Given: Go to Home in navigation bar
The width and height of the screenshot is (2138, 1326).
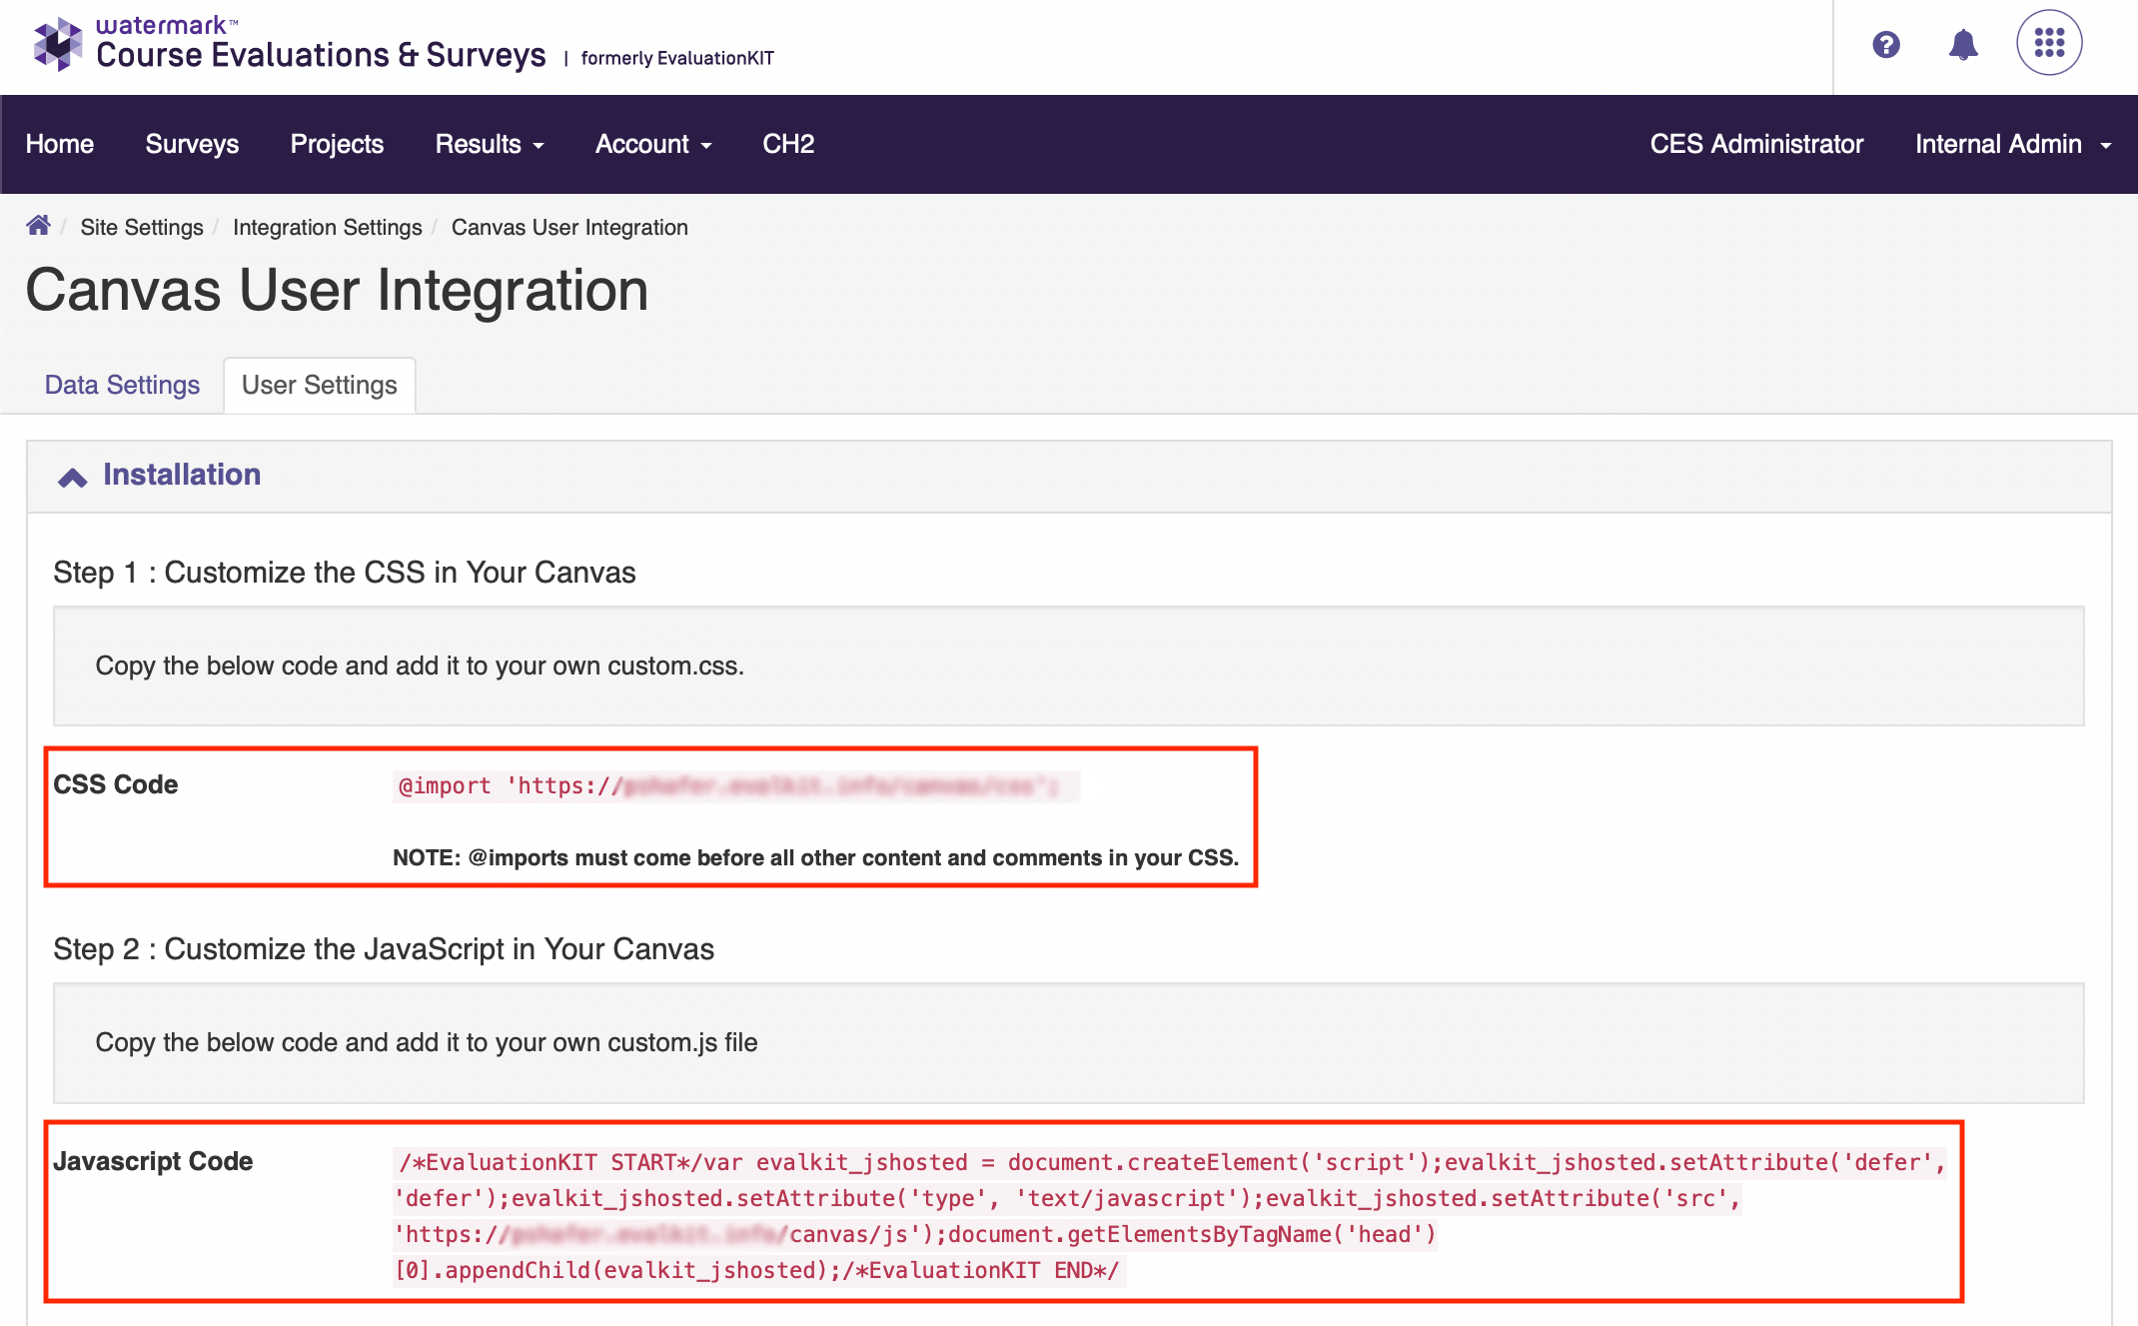Looking at the screenshot, I should click(x=60, y=144).
